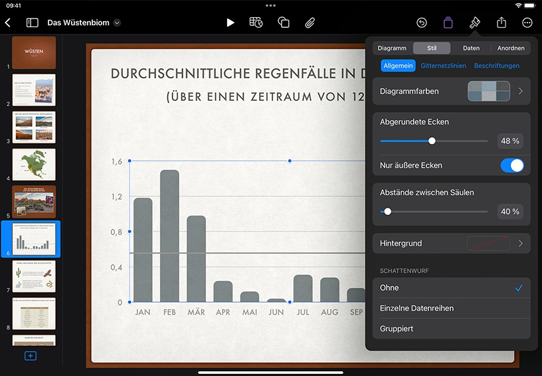This screenshot has height=376, width=542.
Task: Select Ohne shadow option
Action: (x=452, y=288)
